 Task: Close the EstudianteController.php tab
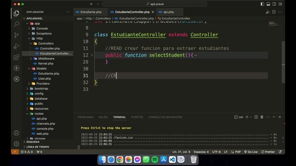(153, 12)
